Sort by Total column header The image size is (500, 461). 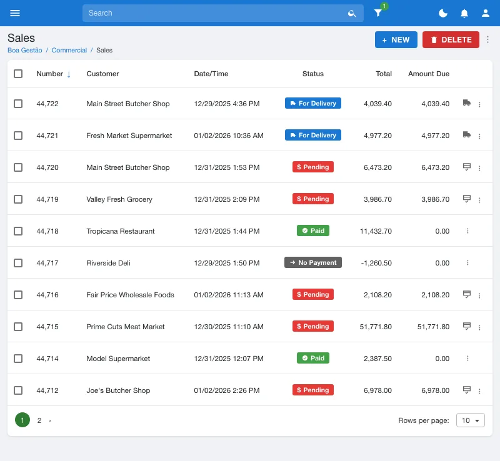pyautogui.click(x=384, y=74)
